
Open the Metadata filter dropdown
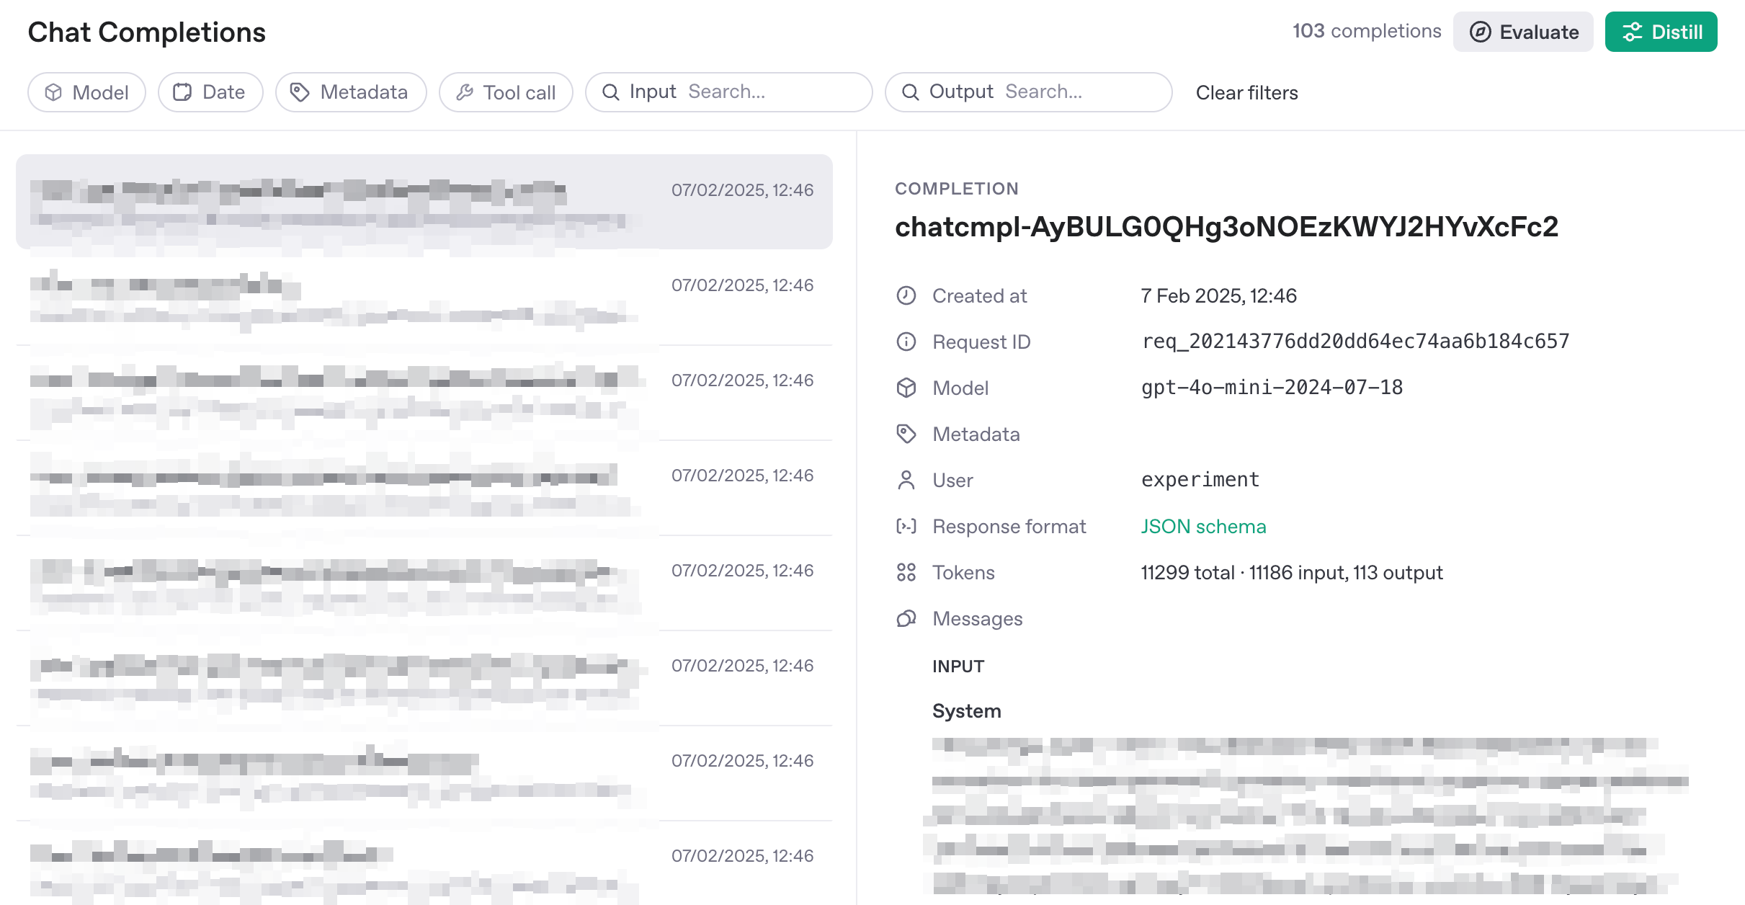[x=350, y=92]
